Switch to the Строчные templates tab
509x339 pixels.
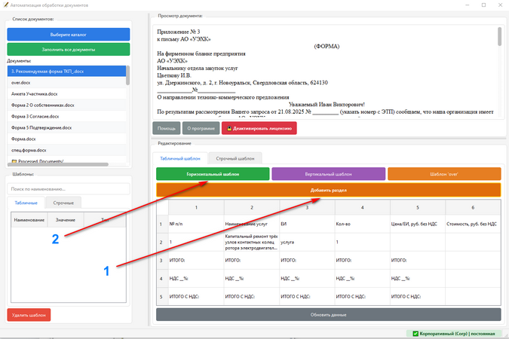coord(63,203)
